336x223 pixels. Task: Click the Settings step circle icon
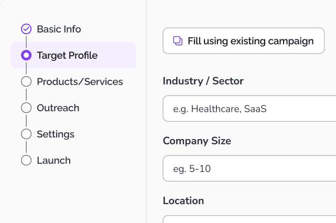pyautogui.click(x=26, y=134)
